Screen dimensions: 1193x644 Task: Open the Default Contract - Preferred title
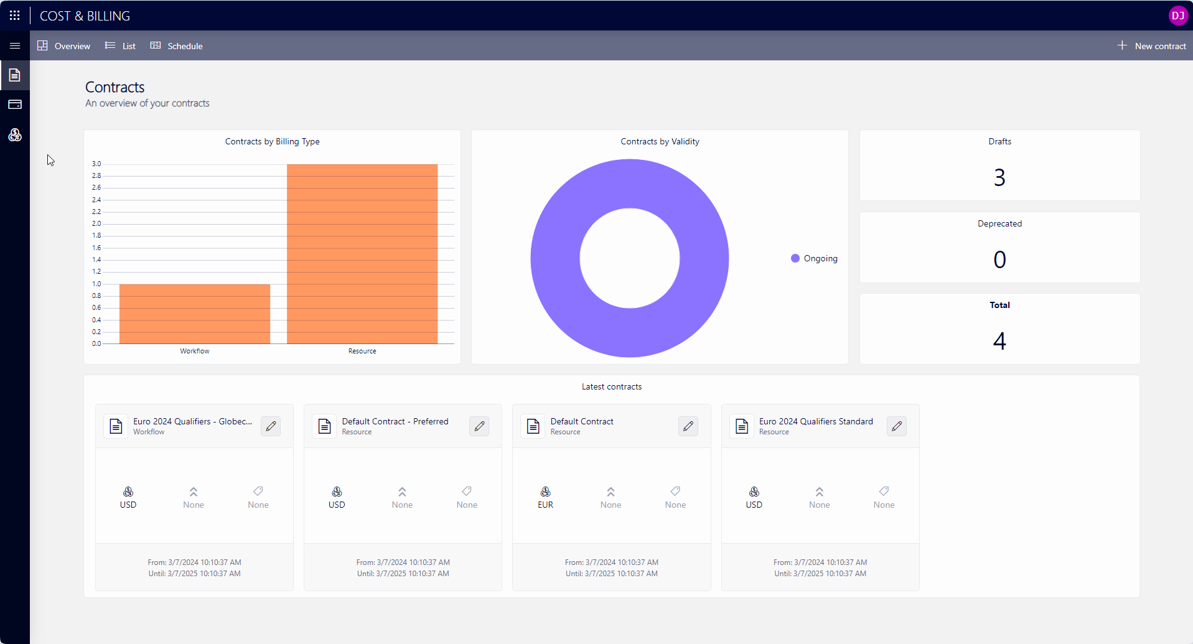tap(395, 421)
